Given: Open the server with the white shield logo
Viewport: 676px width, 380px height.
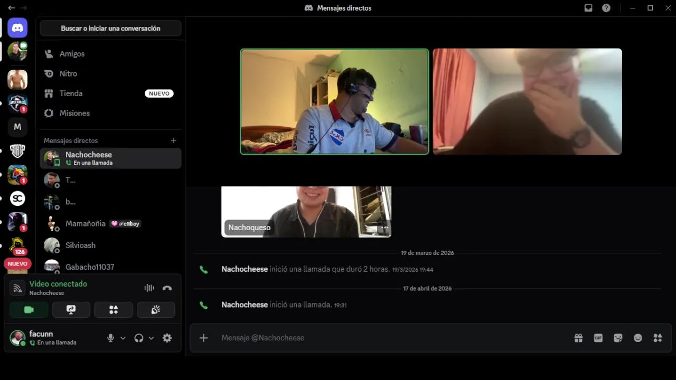Looking at the screenshot, I should coord(17,151).
